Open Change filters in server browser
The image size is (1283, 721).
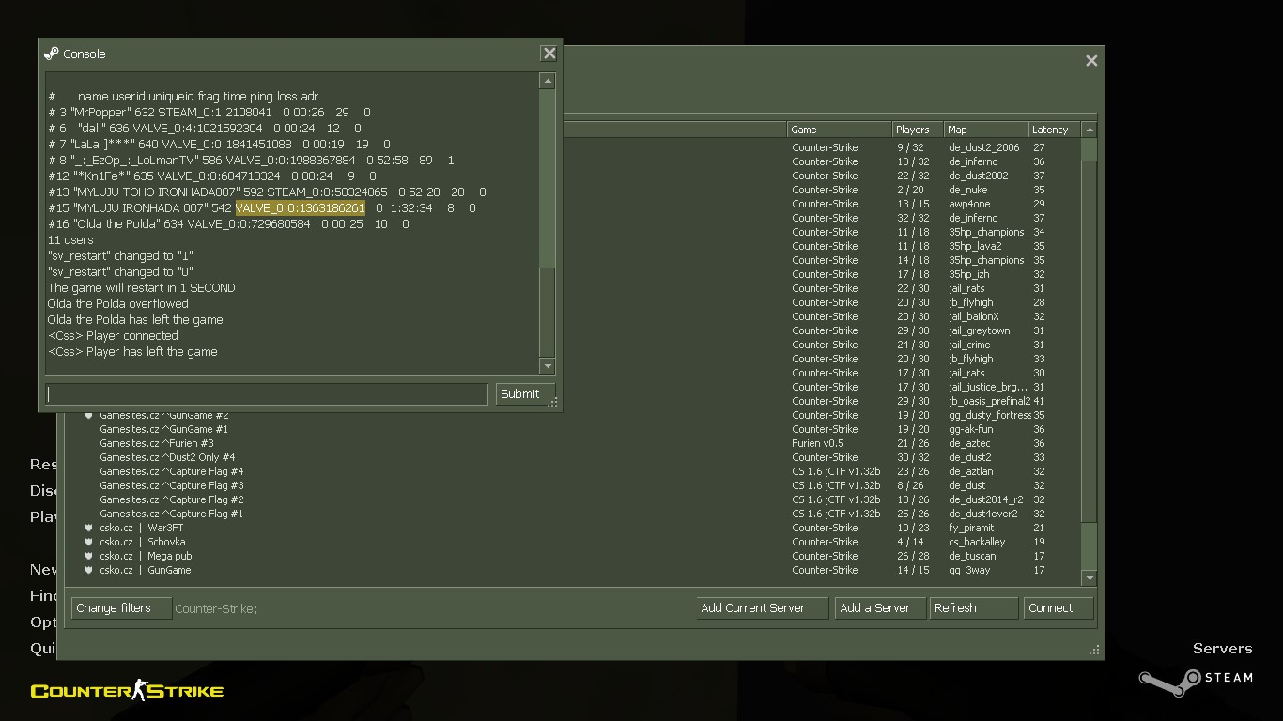click(x=121, y=608)
